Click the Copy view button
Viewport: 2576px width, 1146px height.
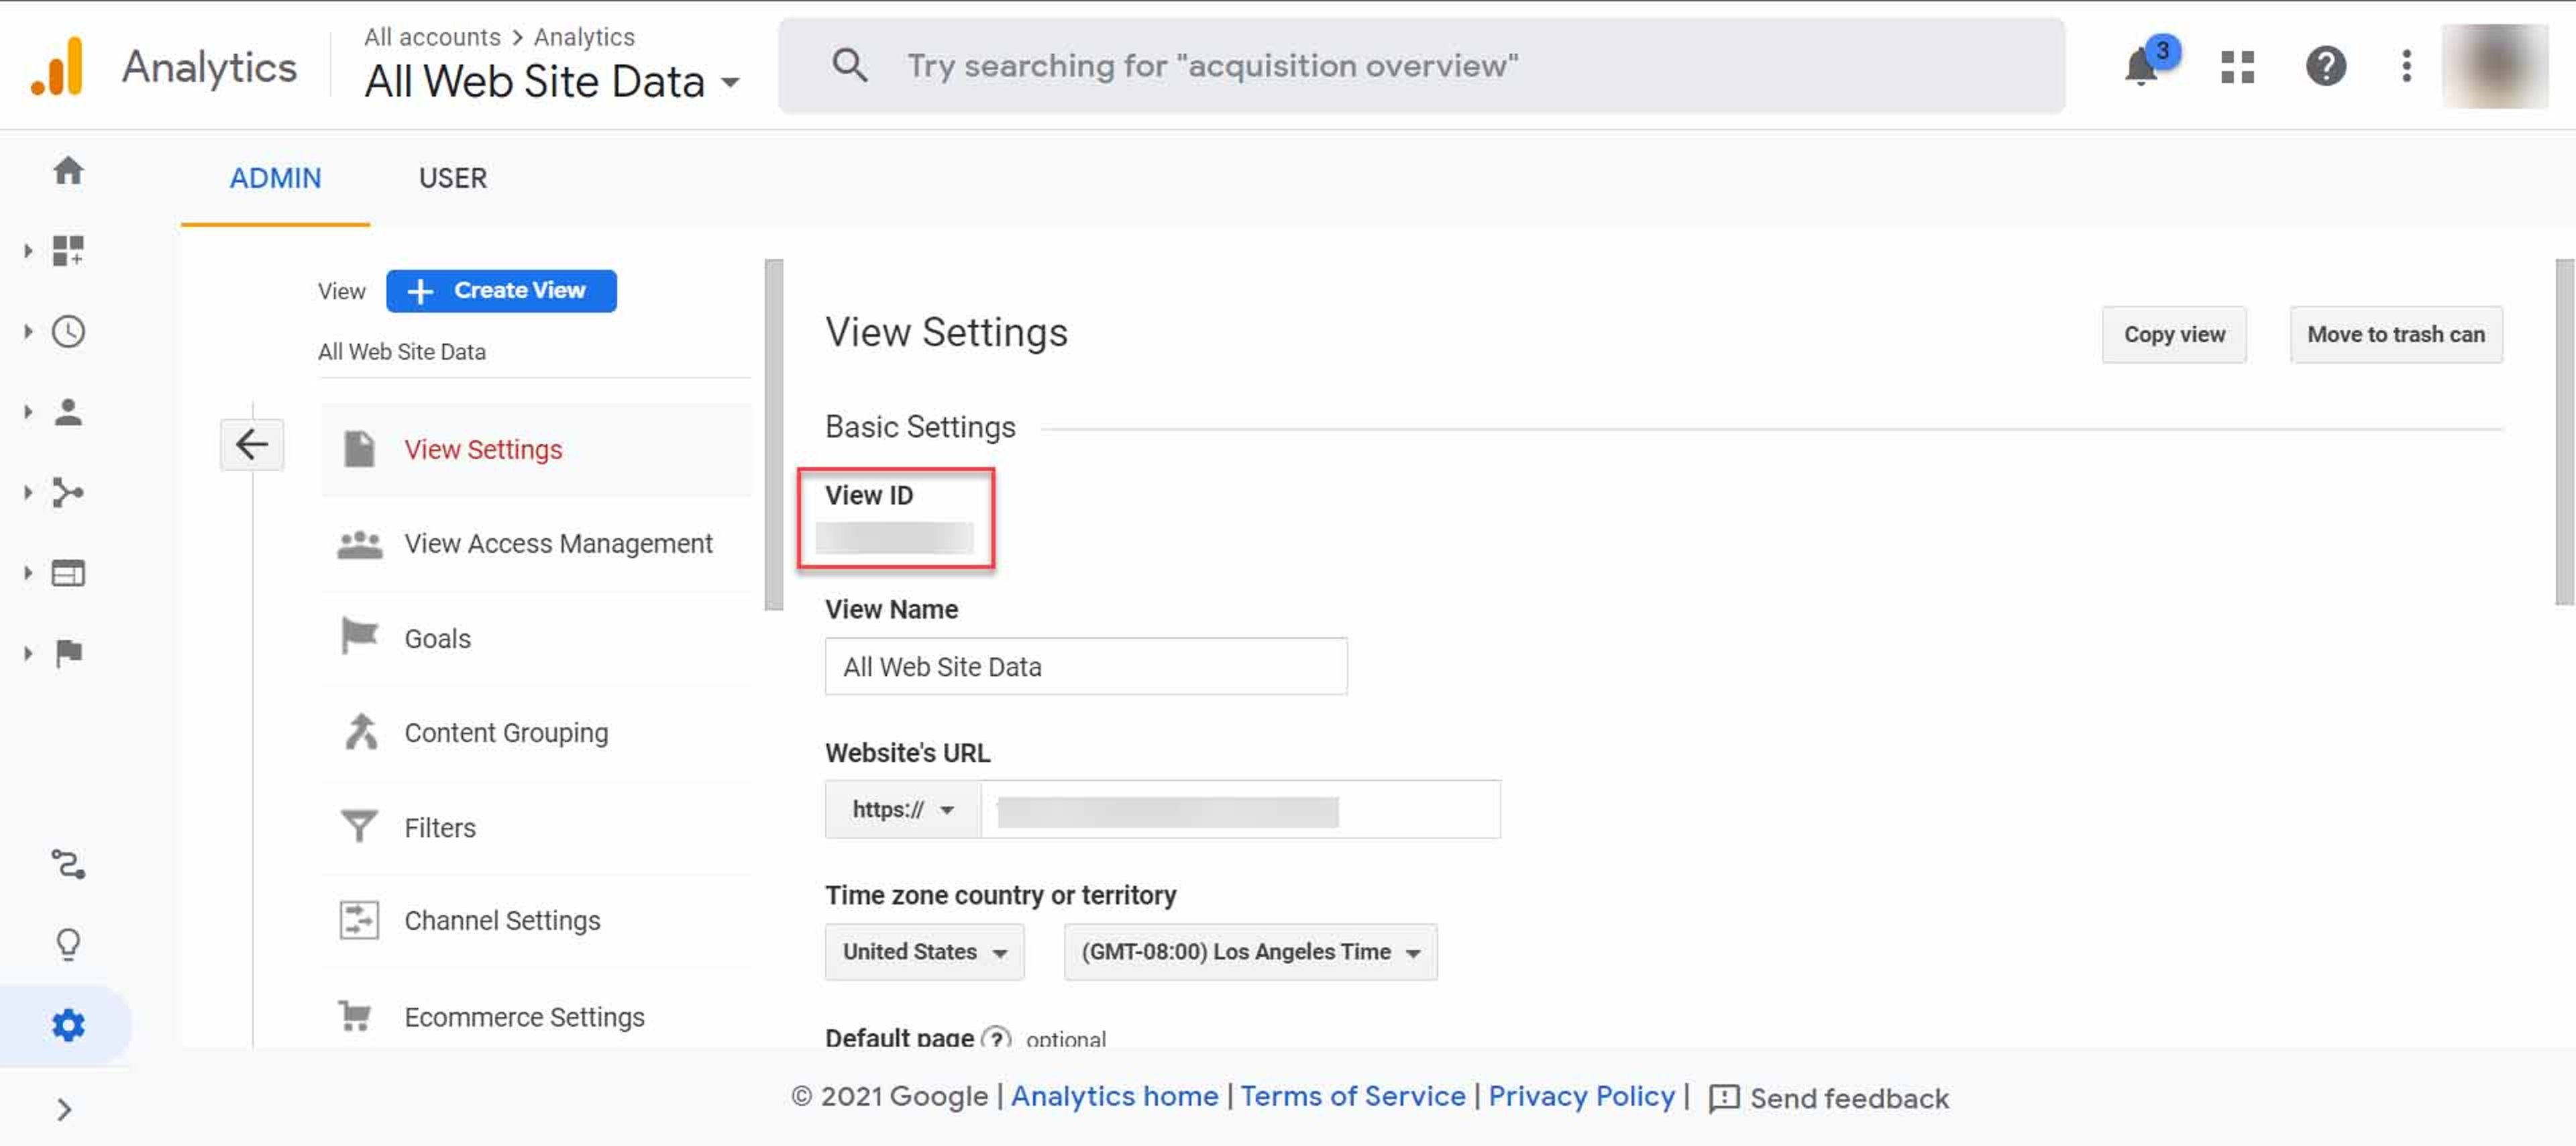coord(2174,335)
